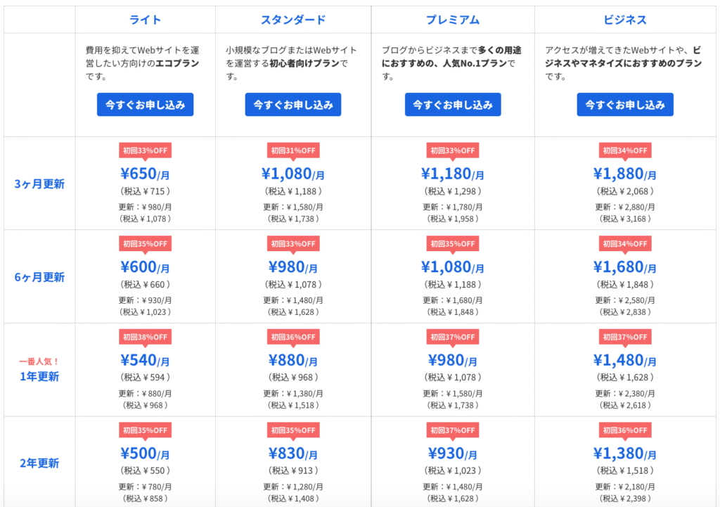Viewport: 720px width, 507px height.
Task: Click the ¥1,880/月 price
Action: (625, 174)
